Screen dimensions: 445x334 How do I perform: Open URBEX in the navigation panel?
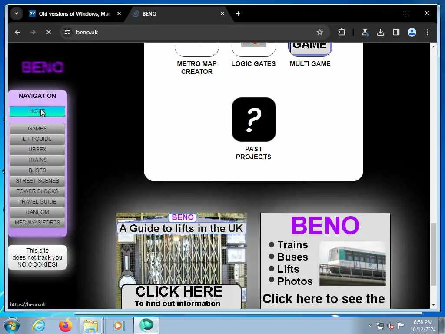37,150
